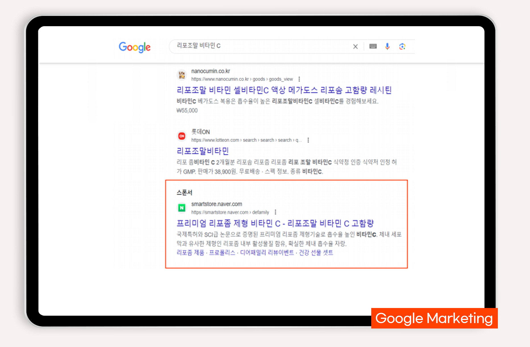530x347 pixels.
Task: Clear the search query with X
Action: pos(355,46)
